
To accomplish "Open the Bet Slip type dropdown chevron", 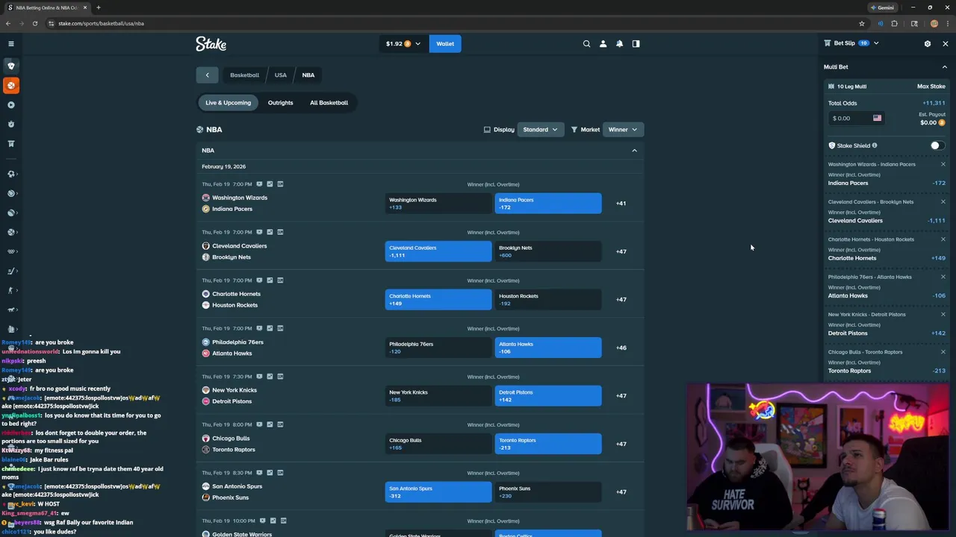I will pyautogui.click(x=876, y=43).
